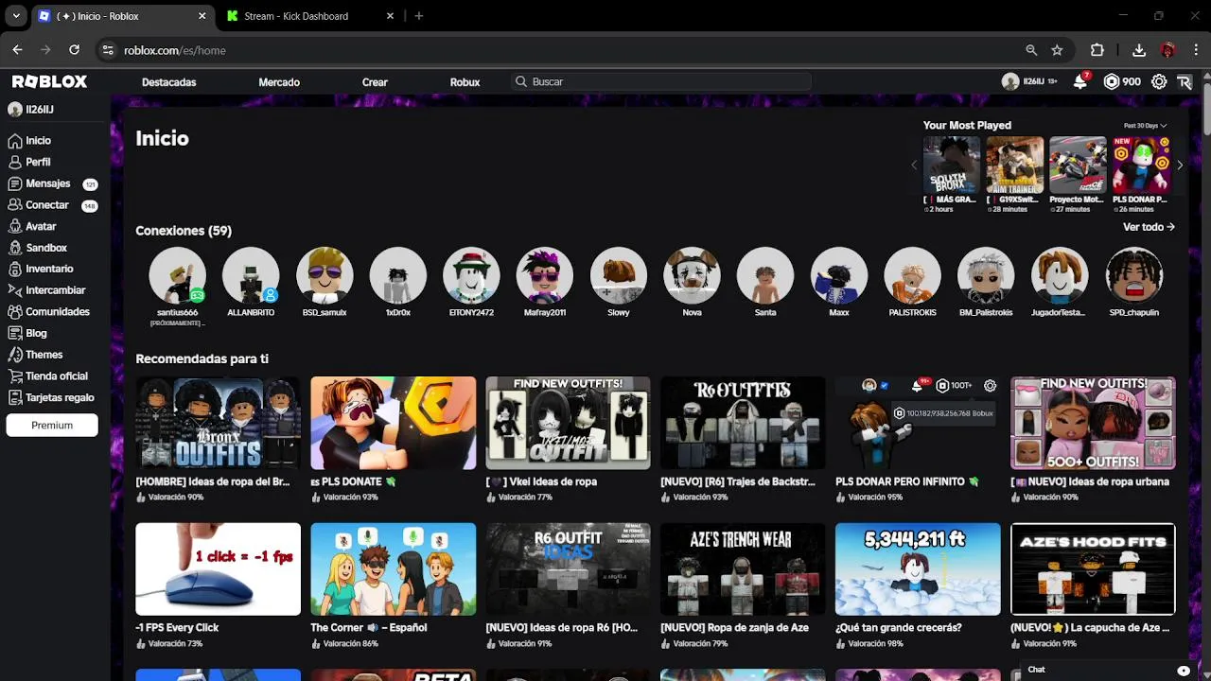The width and height of the screenshot is (1211, 681).
Task: Click the Premium button
Action: coord(52,426)
